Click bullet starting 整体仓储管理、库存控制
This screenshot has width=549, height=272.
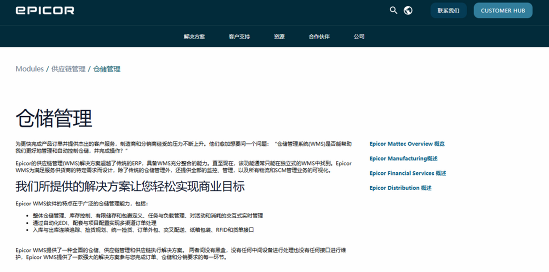pyautogui.click(x=148, y=215)
